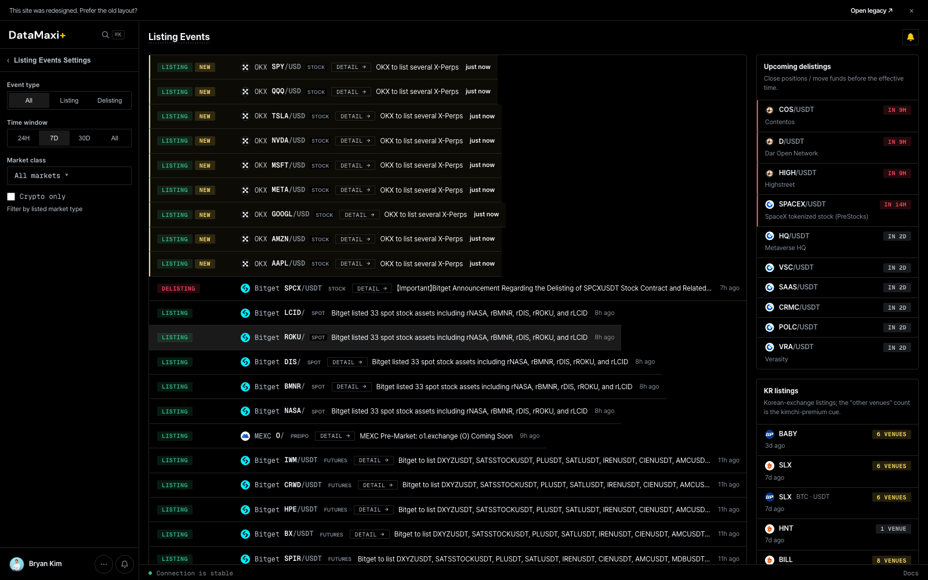Click the Connection is stable status

click(191, 573)
